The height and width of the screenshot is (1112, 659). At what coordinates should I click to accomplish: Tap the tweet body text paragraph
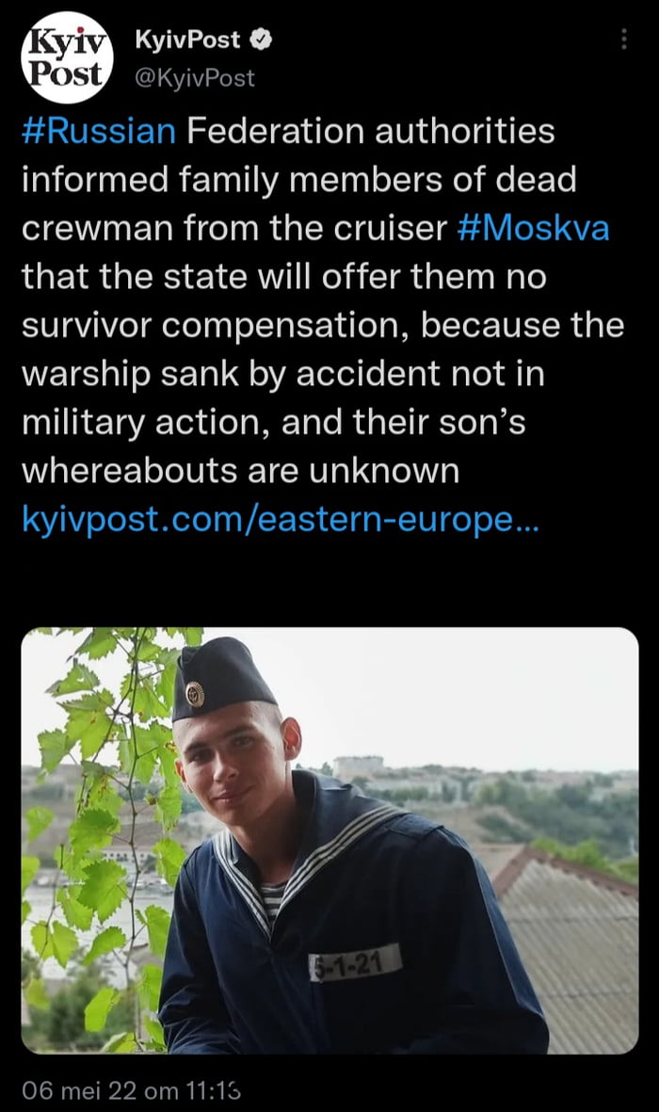point(324,300)
